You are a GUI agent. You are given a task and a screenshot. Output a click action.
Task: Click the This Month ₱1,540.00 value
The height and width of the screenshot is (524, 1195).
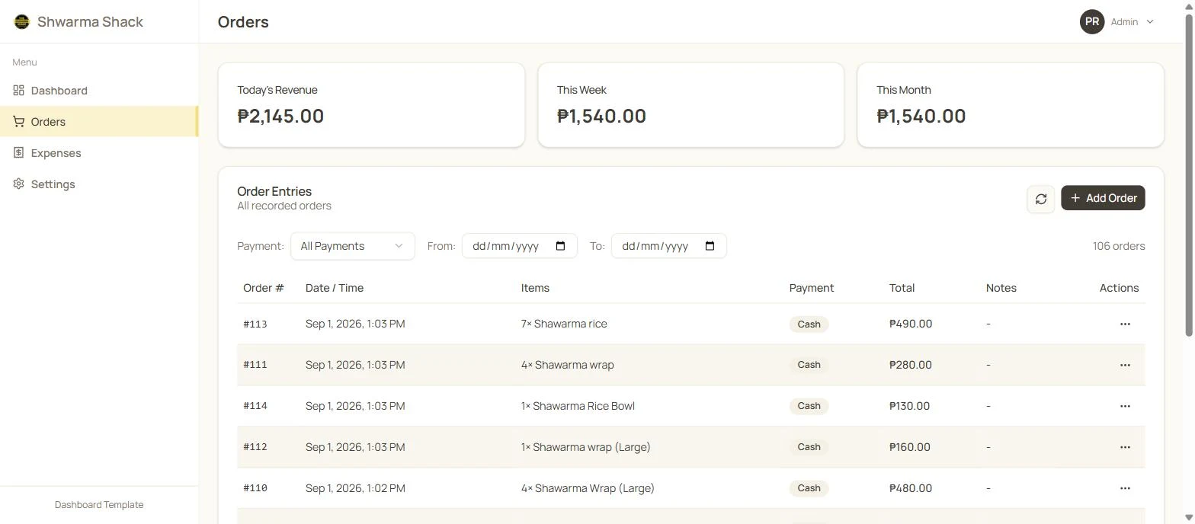921,116
